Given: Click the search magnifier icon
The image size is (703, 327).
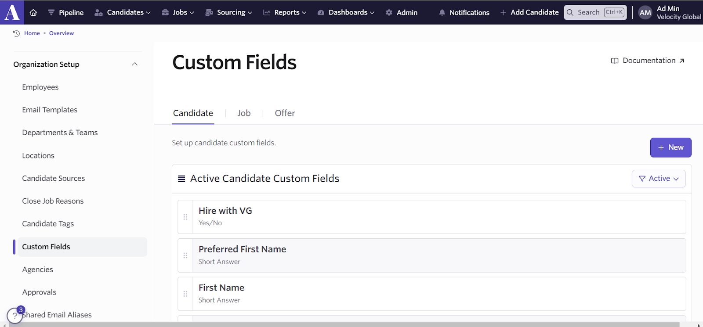Looking at the screenshot, I should coord(570,12).
